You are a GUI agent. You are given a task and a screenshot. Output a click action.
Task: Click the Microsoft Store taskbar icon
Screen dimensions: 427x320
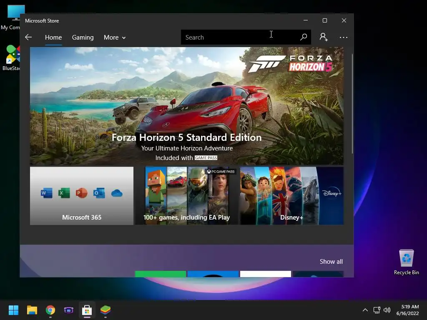(87, 310)
